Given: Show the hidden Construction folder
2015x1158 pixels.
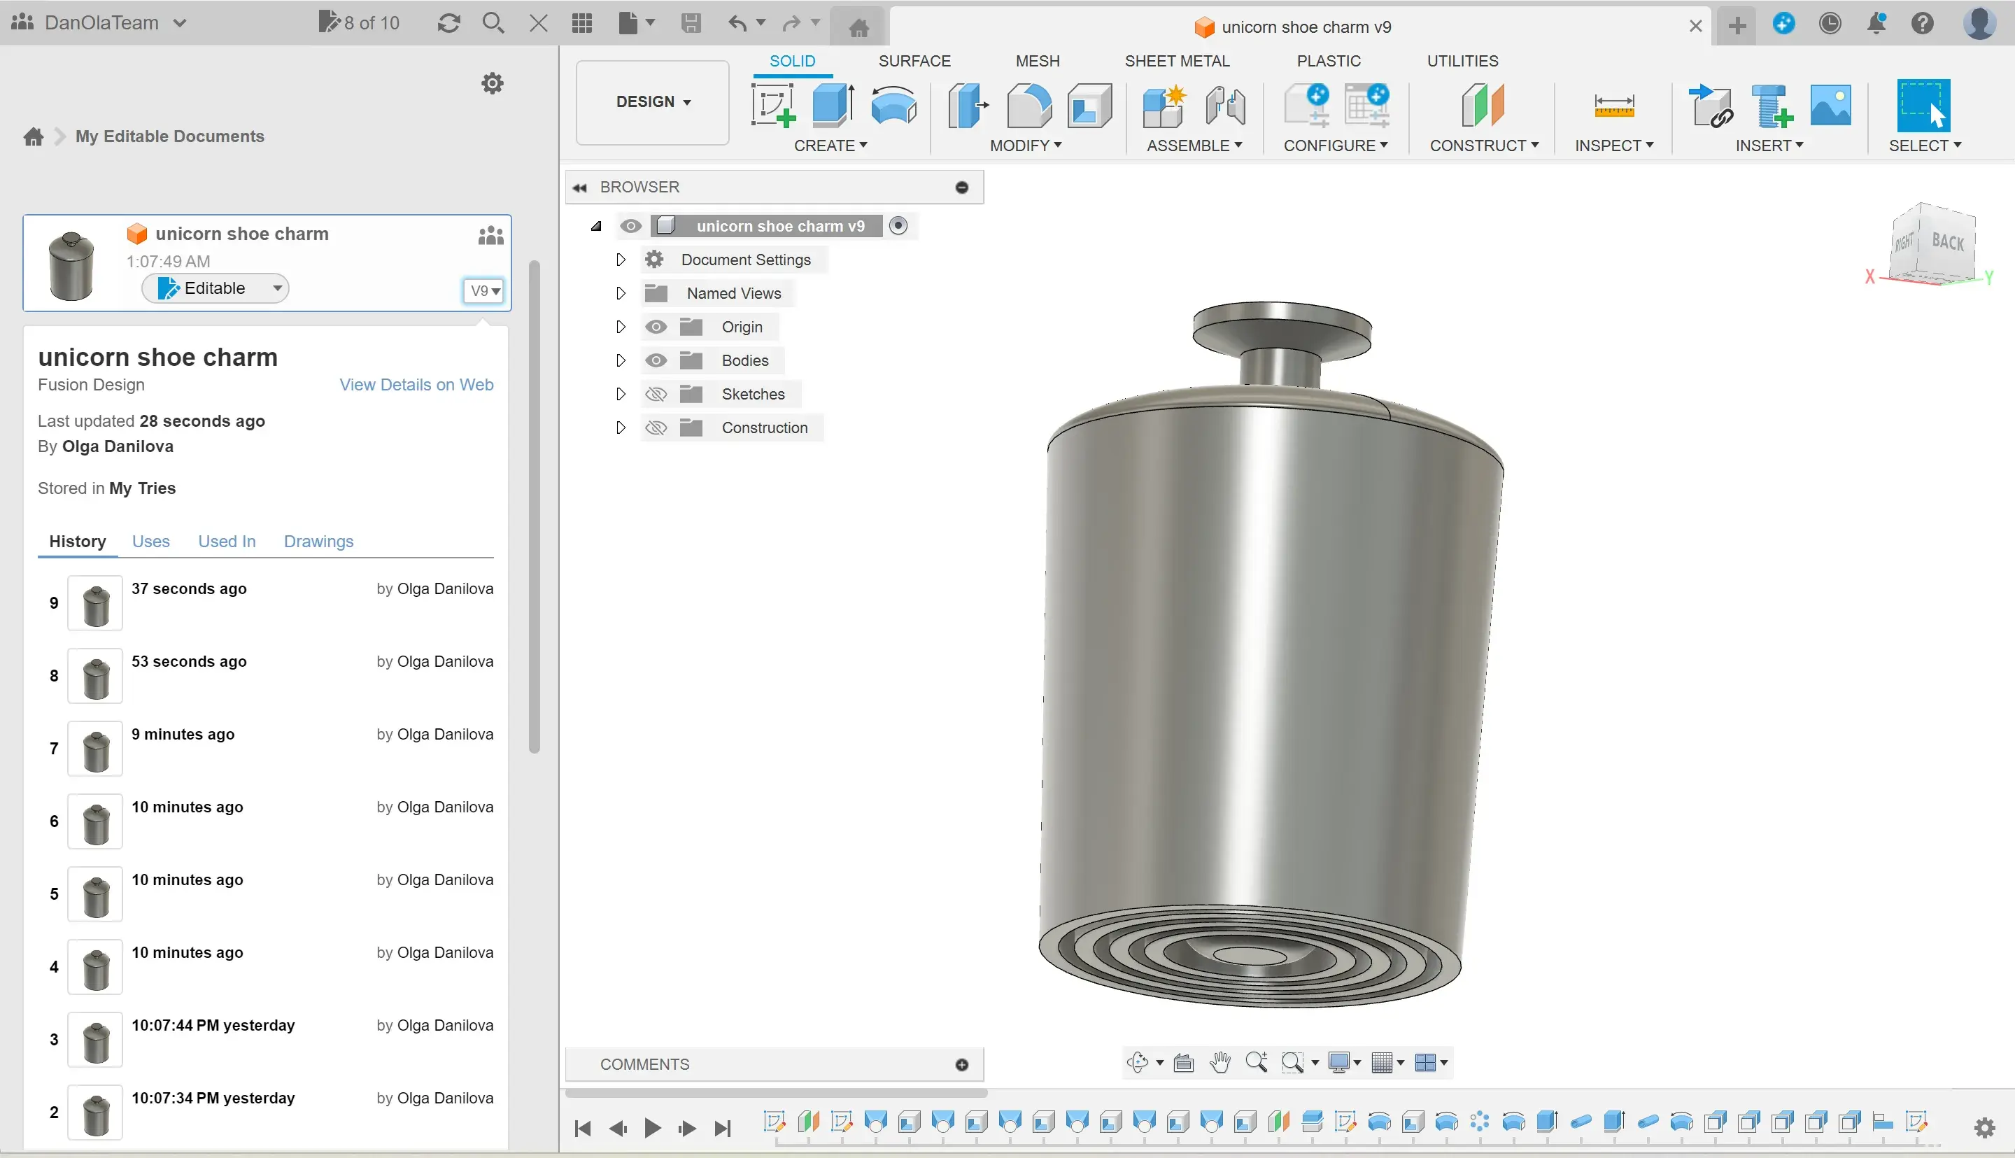Looking at the screenshot, I should point(656,428).
